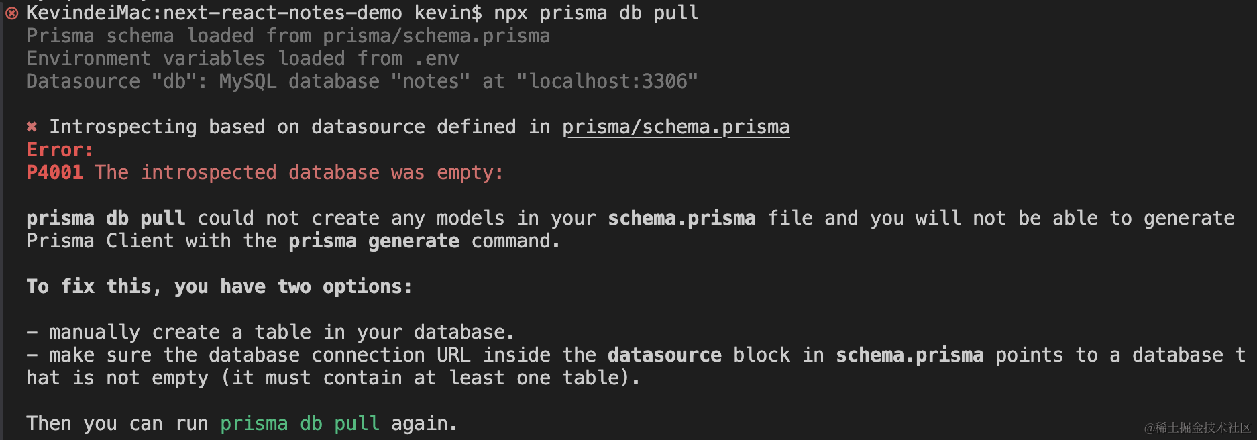Click the red error circle beside the prompt

coord(11,13)
